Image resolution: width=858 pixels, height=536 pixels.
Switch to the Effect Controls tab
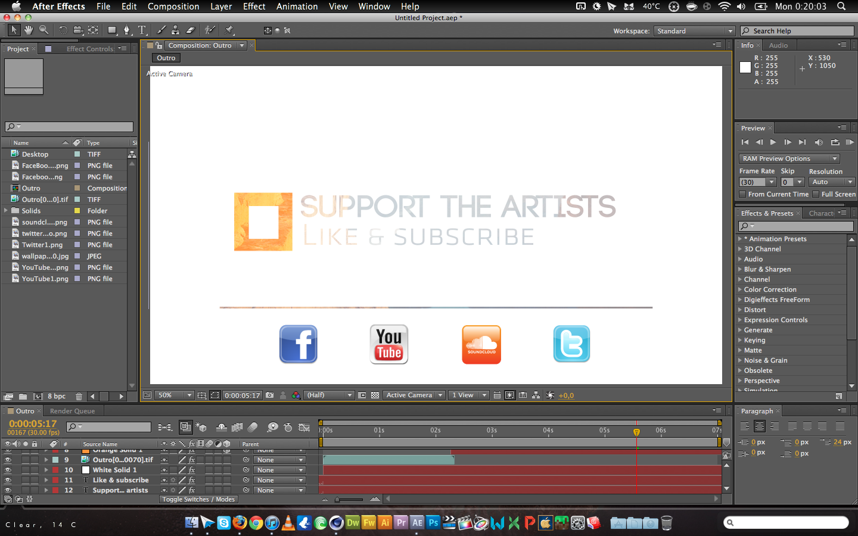pyautogui.click(x=90, y=49)
